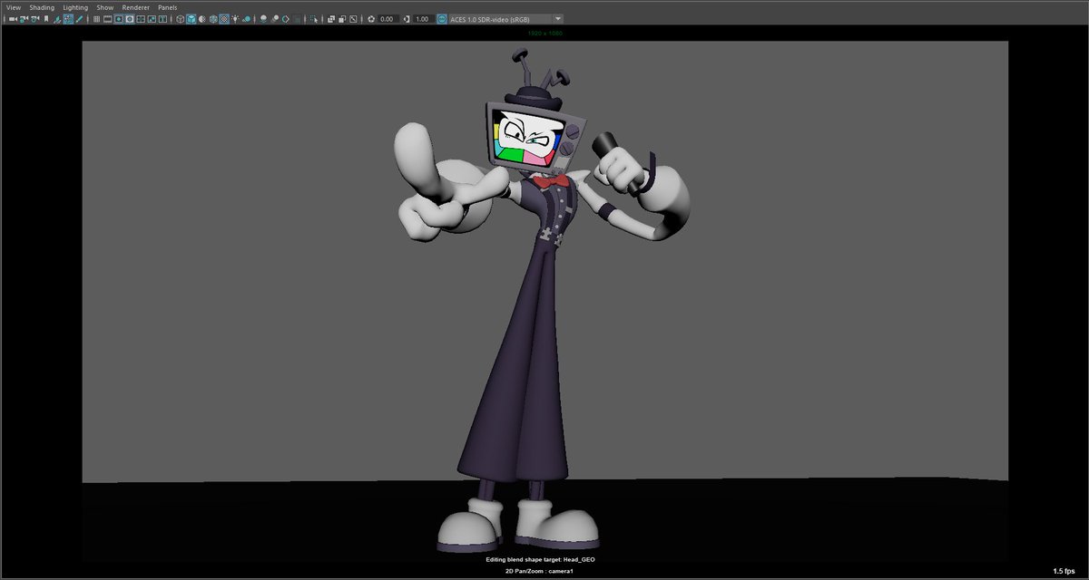The image size is (1089, 580).
Task: Click the Multisample Anti-aliasing icon
Action: (285, 19)
